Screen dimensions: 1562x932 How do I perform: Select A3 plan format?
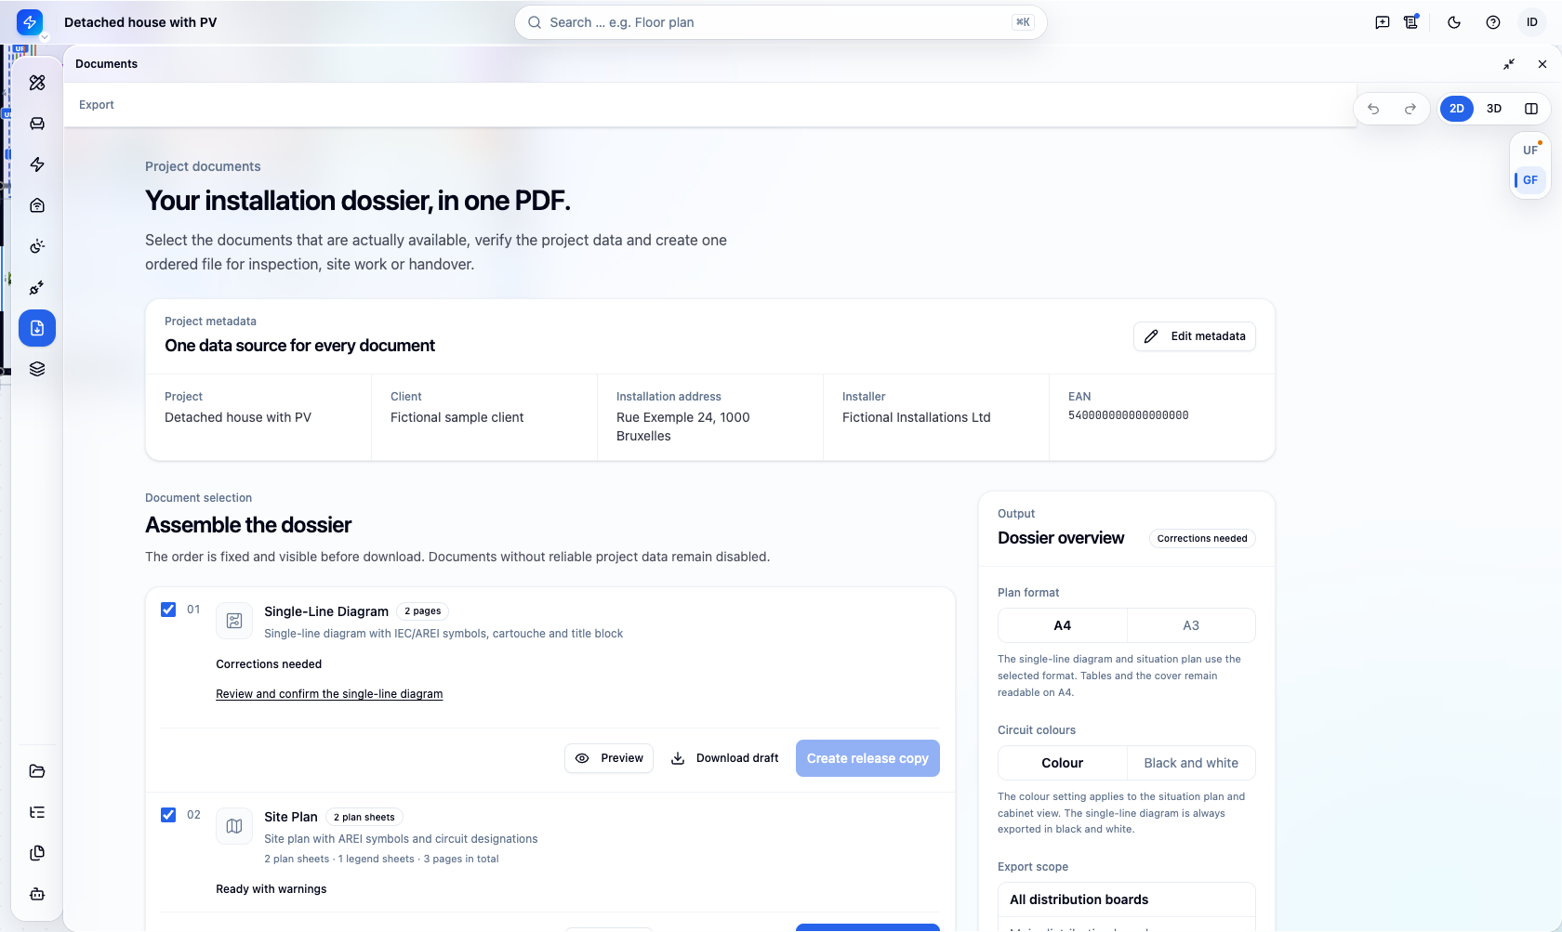[x=1191, y=625]
